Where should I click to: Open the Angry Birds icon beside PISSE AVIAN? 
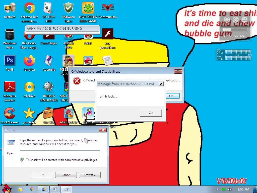pyautogui.click(x=88, y=61)
